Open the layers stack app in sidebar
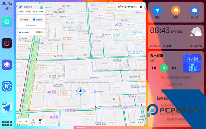 tap(7, 65)
